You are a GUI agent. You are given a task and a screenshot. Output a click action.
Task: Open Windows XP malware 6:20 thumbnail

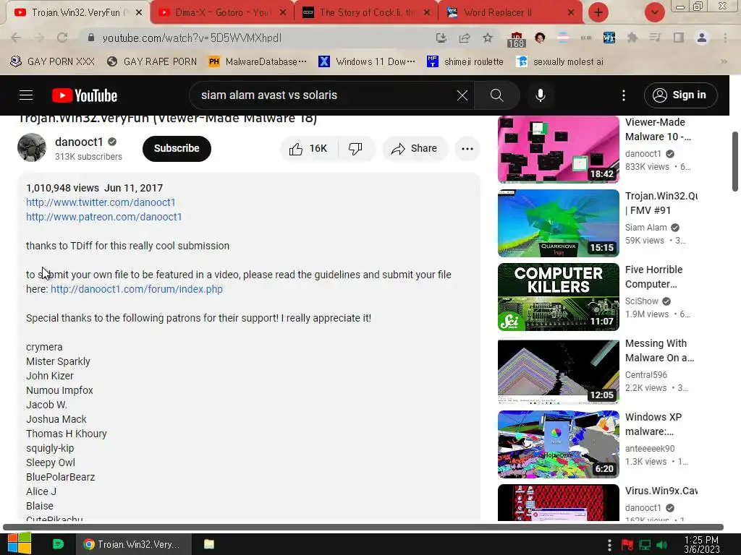558,444
